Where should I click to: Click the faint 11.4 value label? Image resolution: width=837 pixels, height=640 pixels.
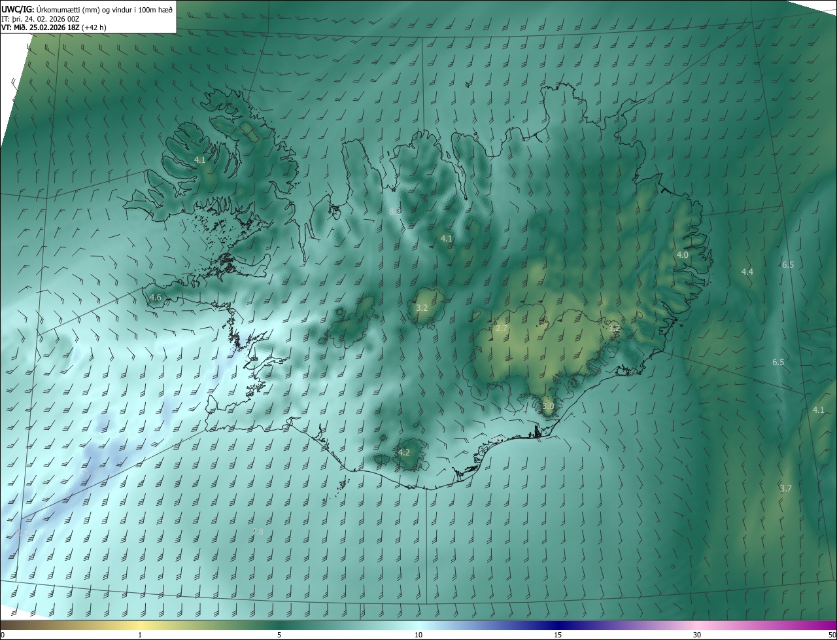[x=90, y=472]
